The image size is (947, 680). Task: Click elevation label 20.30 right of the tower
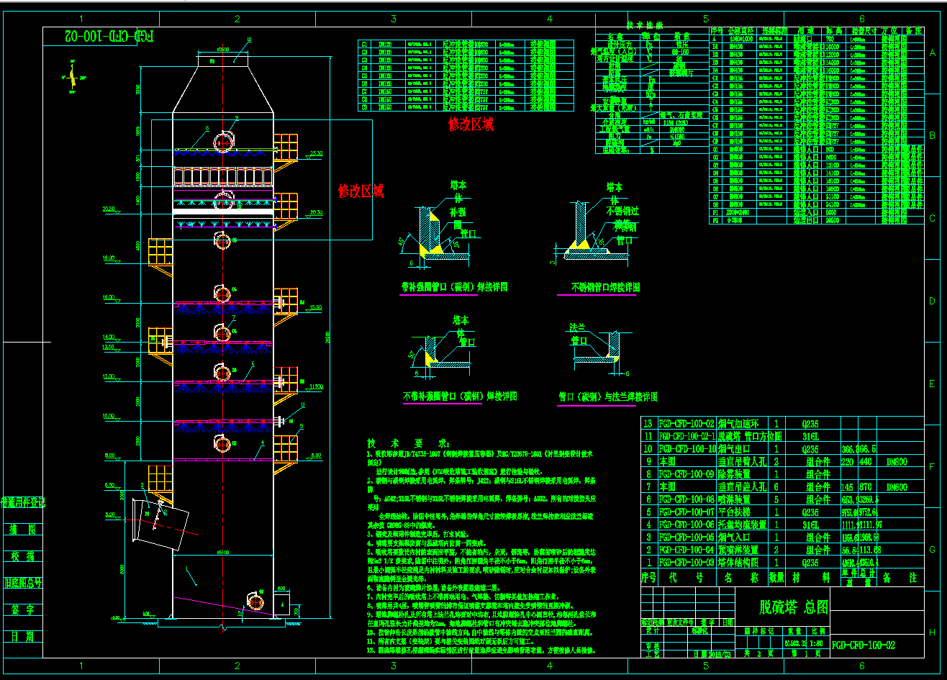pos(316,212)
